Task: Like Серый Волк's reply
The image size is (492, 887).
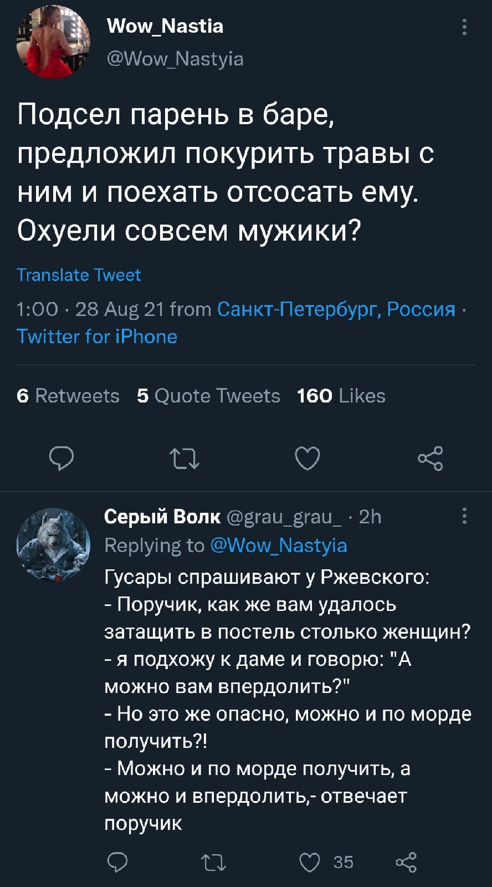Action: [x=309, y=861]
